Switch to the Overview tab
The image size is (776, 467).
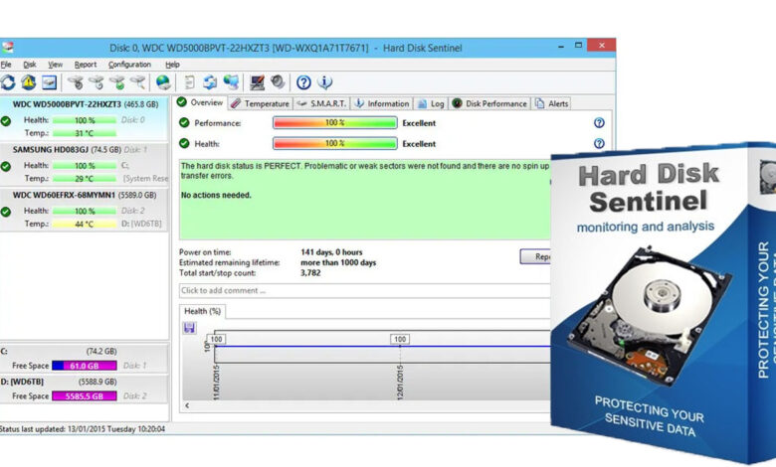click(200, 102)
